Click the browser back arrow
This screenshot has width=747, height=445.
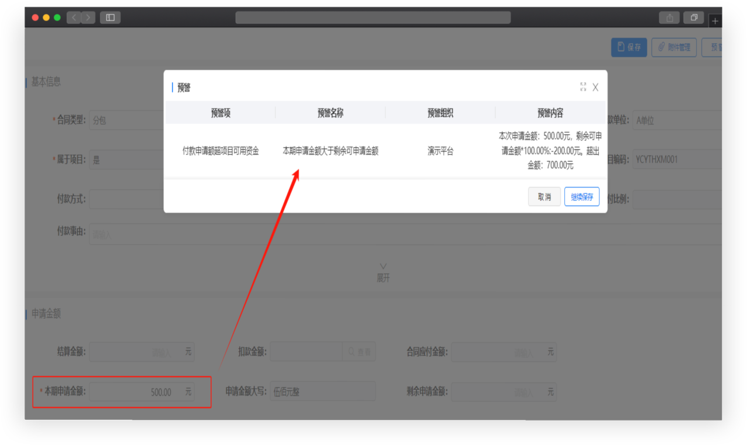point(74,17)
